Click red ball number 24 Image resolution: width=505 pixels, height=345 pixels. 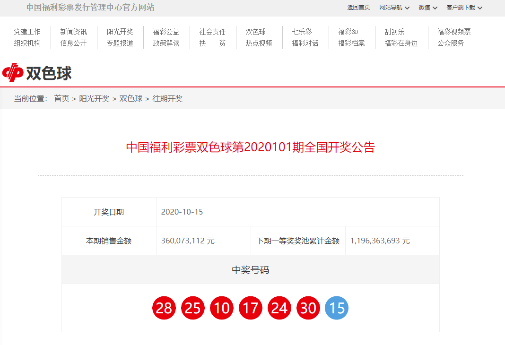[279, 308]
